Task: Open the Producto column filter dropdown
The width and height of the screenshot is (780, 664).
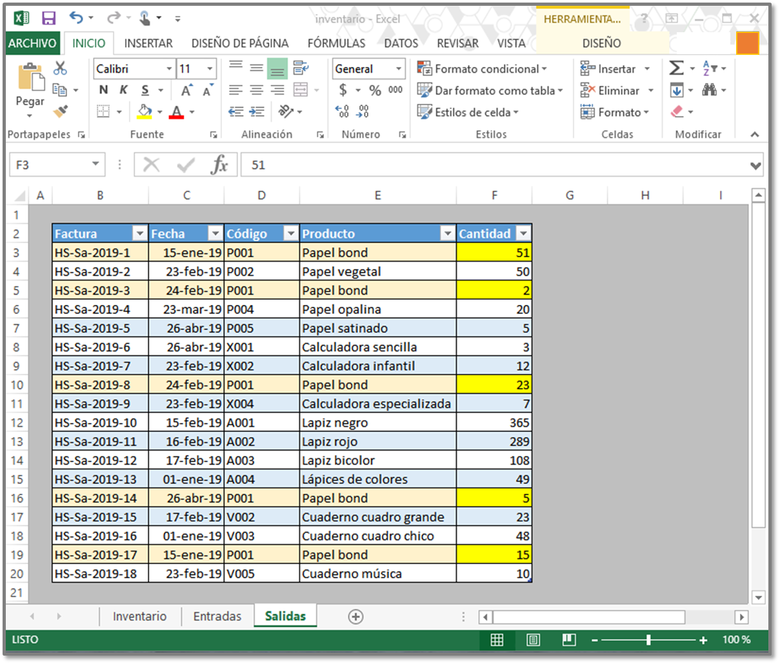Action: coord(447,233)
